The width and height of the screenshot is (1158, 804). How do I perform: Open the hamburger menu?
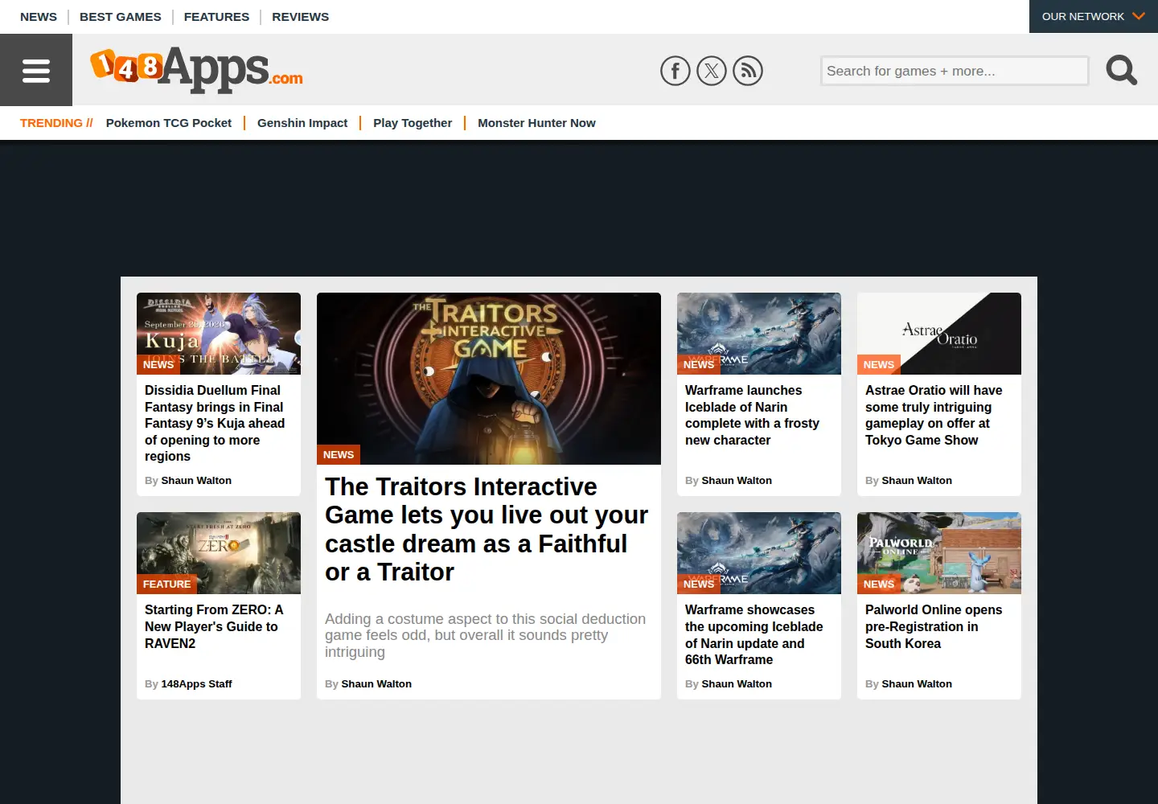(x=36, y=70)
